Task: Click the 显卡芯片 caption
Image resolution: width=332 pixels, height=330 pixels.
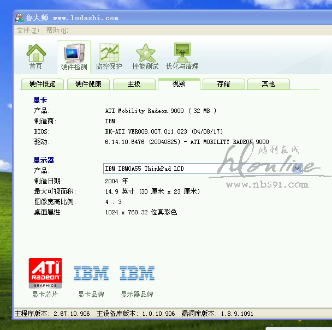Action: click(x=45, y=294)
